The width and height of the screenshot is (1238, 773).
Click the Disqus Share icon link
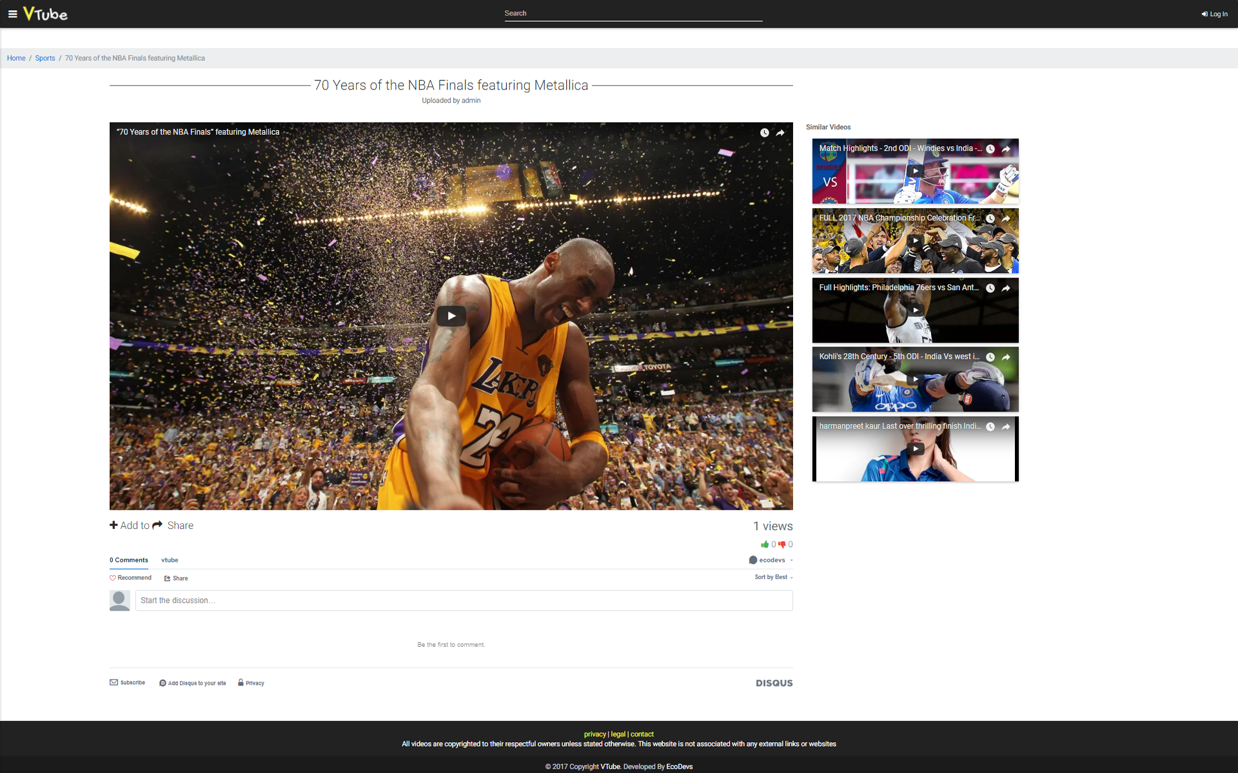point(176,578)
